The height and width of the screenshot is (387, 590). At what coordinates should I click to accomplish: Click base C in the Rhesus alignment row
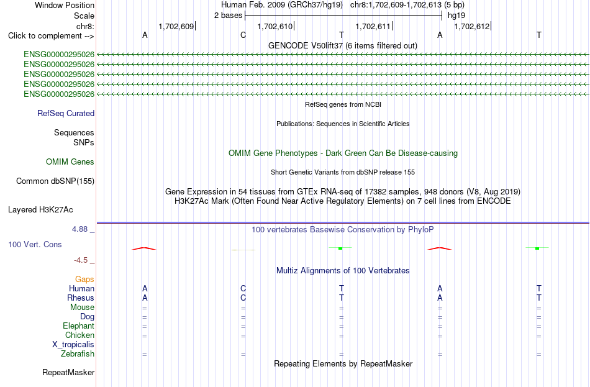(243, 298)
